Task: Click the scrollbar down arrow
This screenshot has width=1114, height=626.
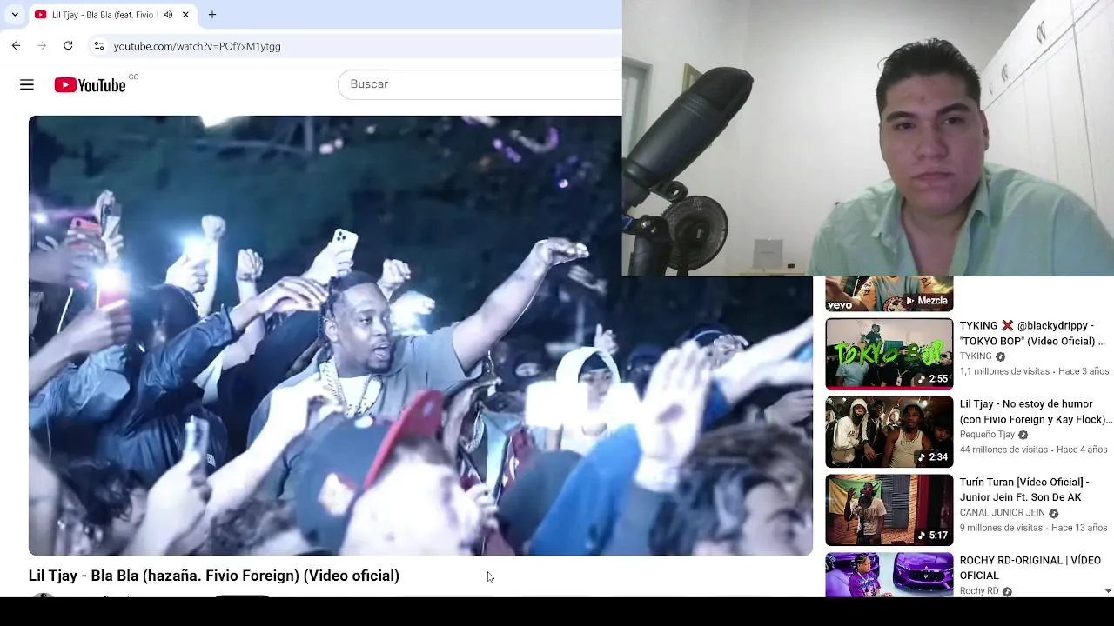Action: (x=1108, y=590)
